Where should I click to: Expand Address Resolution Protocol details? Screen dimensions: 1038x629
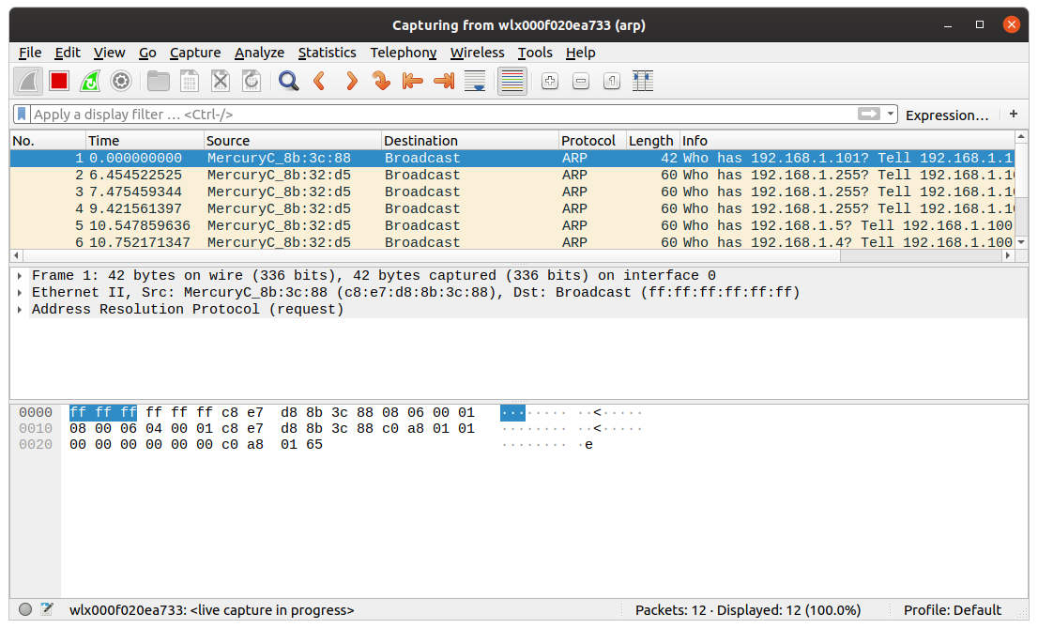16,309
